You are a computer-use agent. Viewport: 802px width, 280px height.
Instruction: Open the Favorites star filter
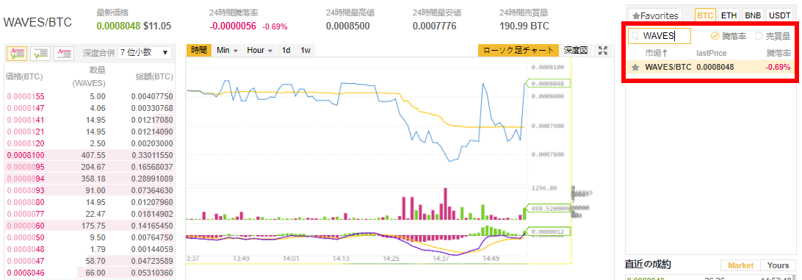pyautogui.click(x=656, y=16)
